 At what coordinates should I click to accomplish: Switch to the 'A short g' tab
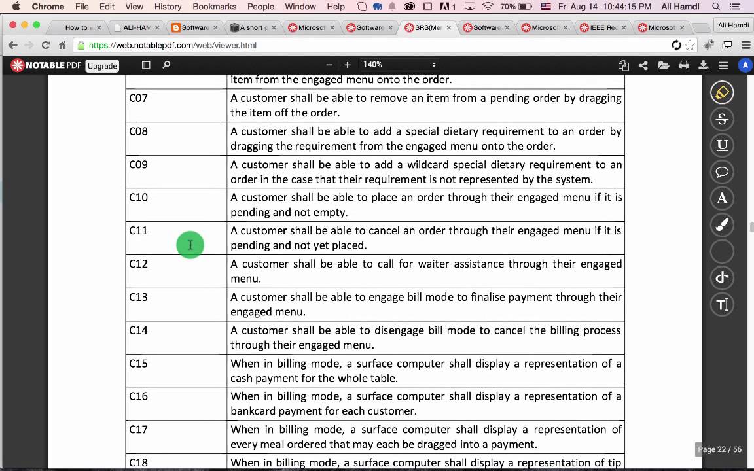point(254,27)
